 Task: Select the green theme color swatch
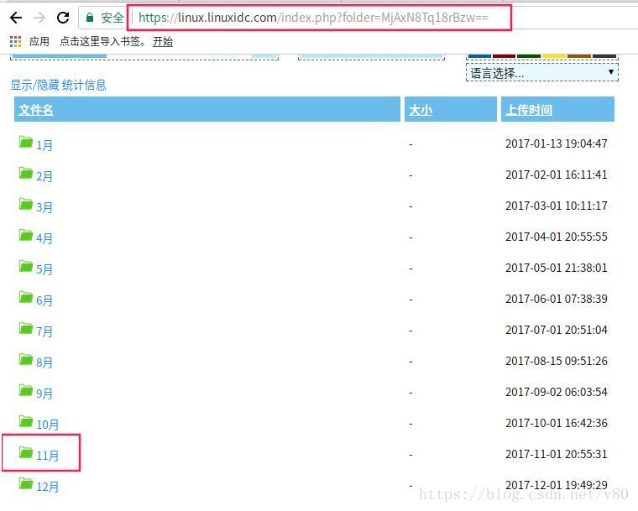click(x=529, y=55)
